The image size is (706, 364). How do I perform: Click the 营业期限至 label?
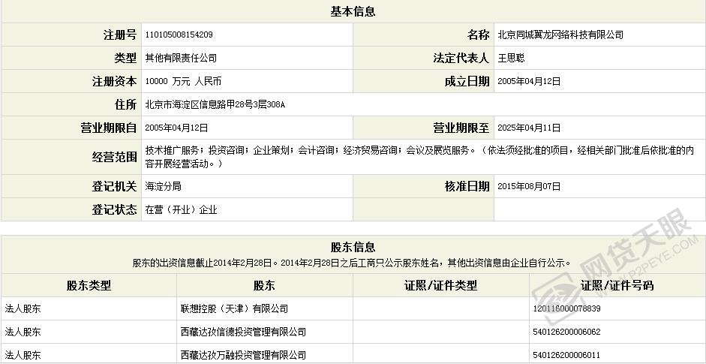click(x=461, y=128)
